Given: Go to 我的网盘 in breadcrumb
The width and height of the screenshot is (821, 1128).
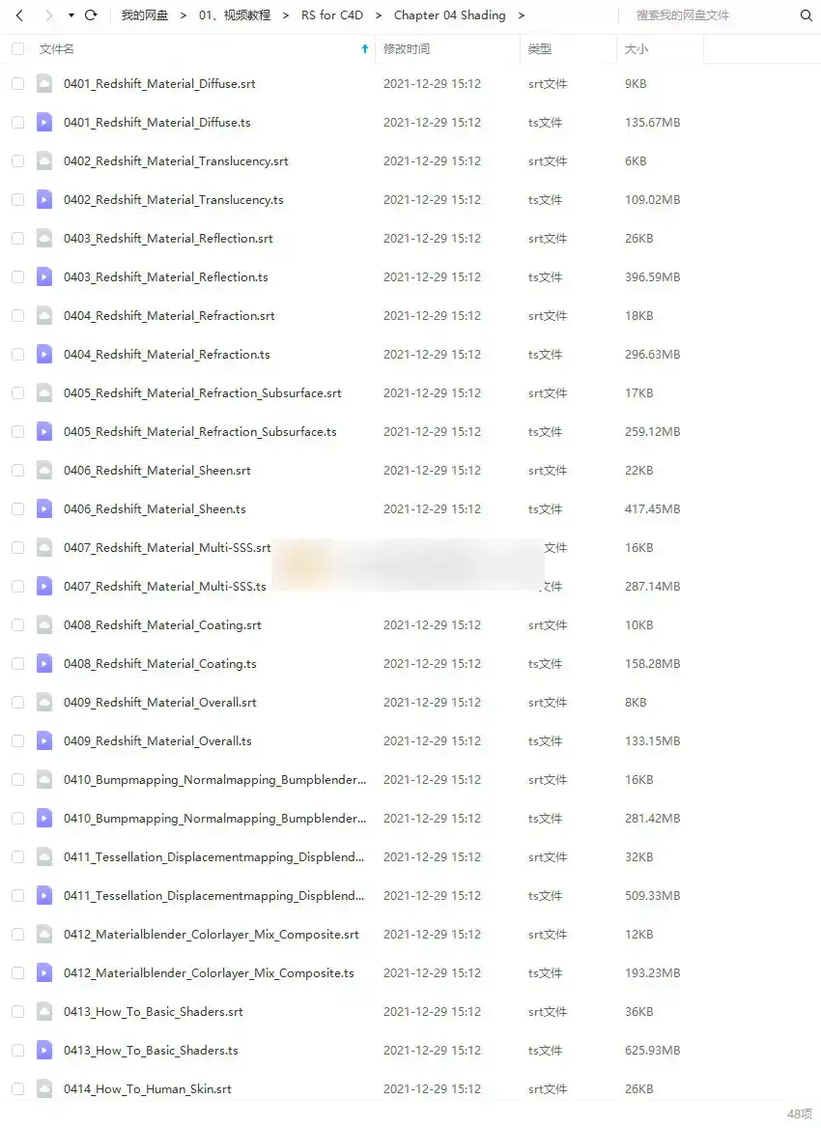Looking at the screenshot, I should click(144, 15).
